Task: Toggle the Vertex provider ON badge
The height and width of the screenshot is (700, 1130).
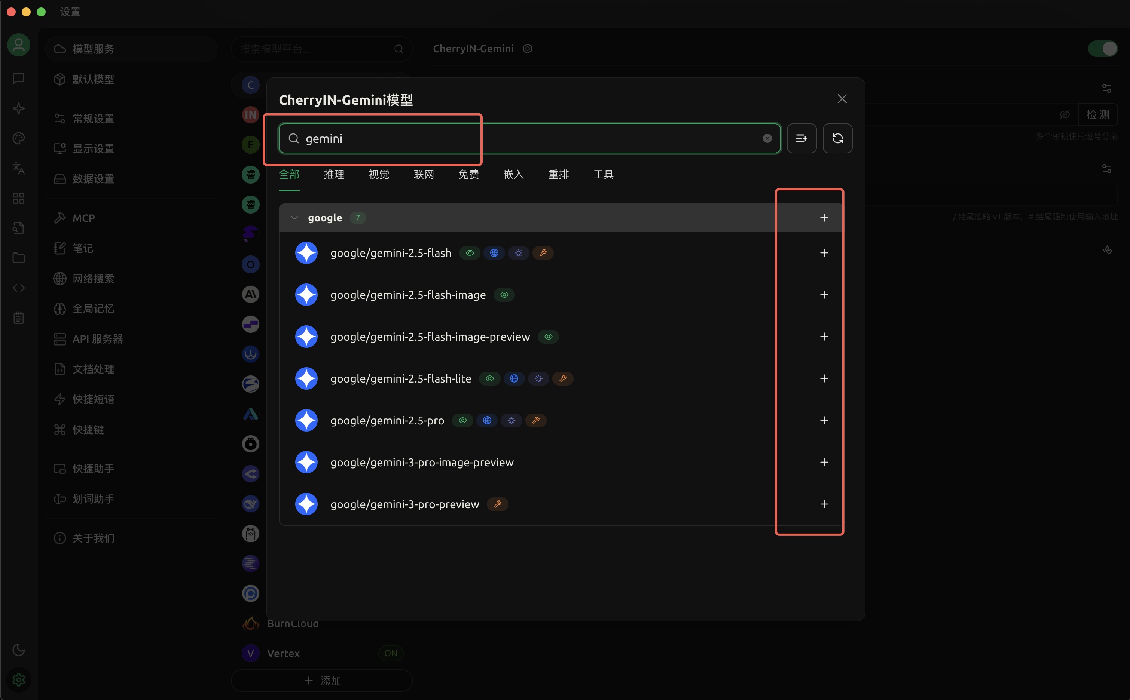Action: (390, 653)
